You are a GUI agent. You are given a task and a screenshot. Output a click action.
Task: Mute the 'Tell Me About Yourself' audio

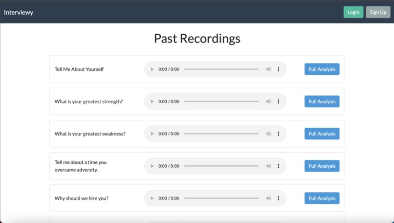click(x=268, y=69)
